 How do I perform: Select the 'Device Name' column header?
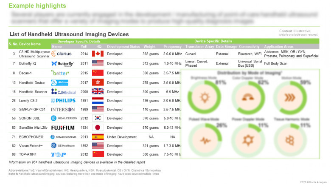pyautogui.click(x=30, y=44)
